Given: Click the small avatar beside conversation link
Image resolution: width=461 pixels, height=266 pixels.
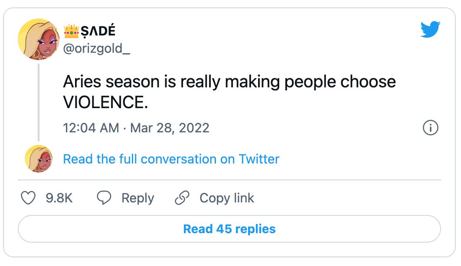Looking at the screenshot, I should point(39,159).
